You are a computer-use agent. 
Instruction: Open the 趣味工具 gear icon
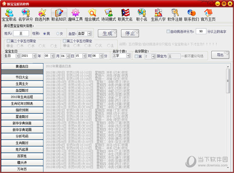pos(75,15)
